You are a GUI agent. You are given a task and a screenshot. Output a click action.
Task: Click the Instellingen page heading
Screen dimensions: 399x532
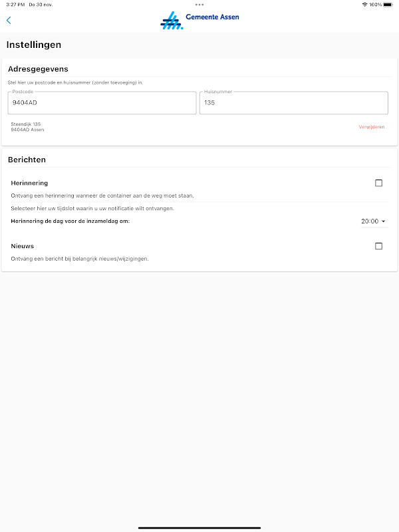(x=34, y=45)
